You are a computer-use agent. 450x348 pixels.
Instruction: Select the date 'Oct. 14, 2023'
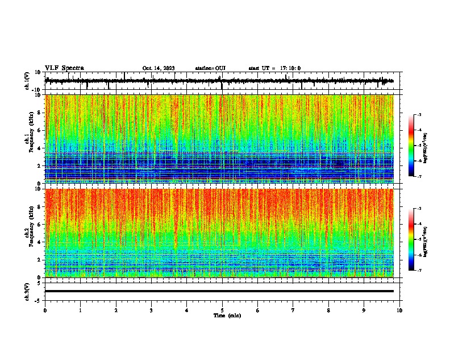coord(159,68)
